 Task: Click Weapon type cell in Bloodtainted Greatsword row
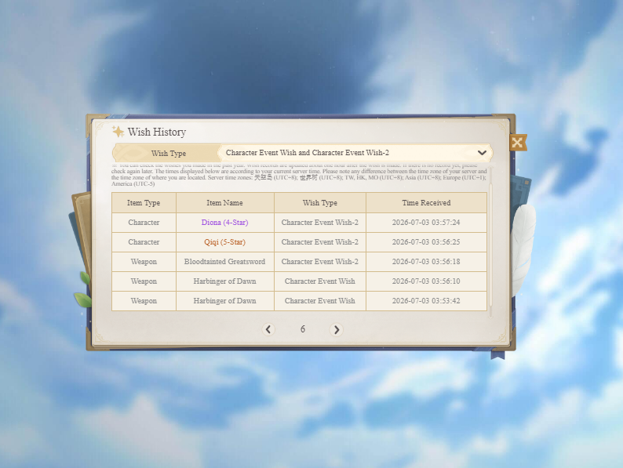point(144,262)
